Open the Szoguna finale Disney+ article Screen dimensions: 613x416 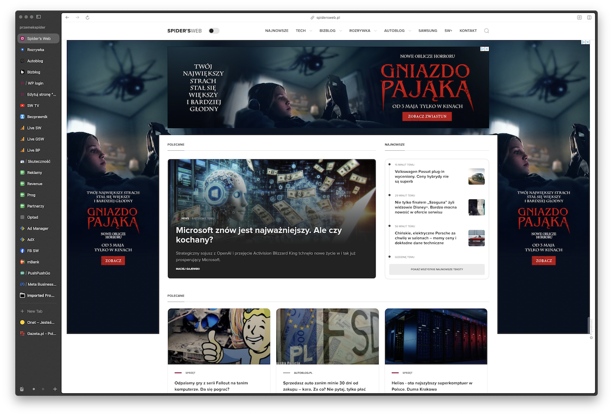pyautogui.click(x=425, y=207)
